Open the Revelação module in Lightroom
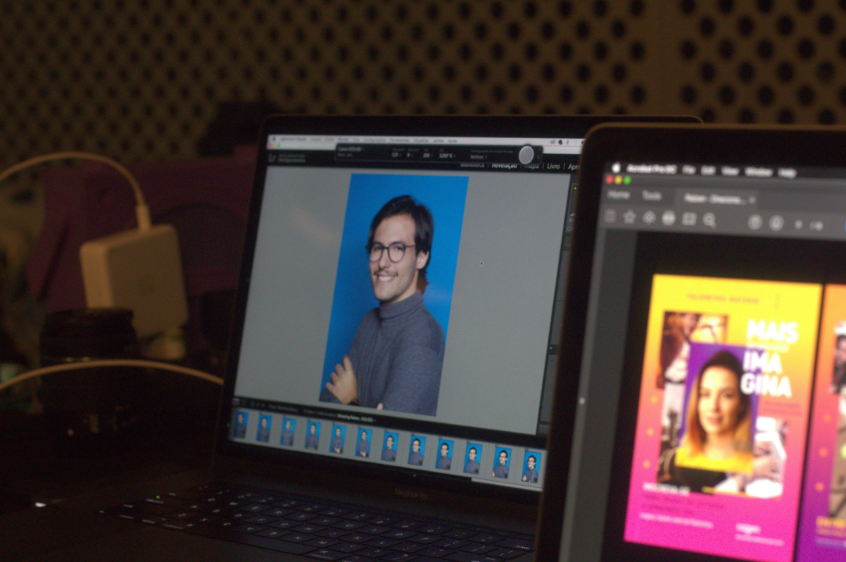This screenshot has height=562, width=846. (x=504, y=165)
